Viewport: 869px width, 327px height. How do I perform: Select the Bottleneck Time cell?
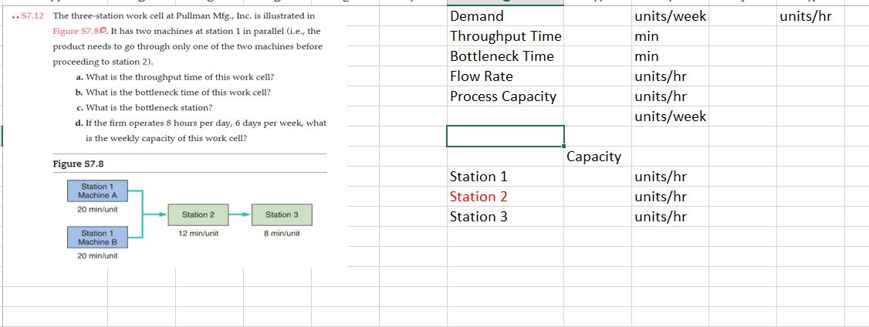(x=505, y=56)
